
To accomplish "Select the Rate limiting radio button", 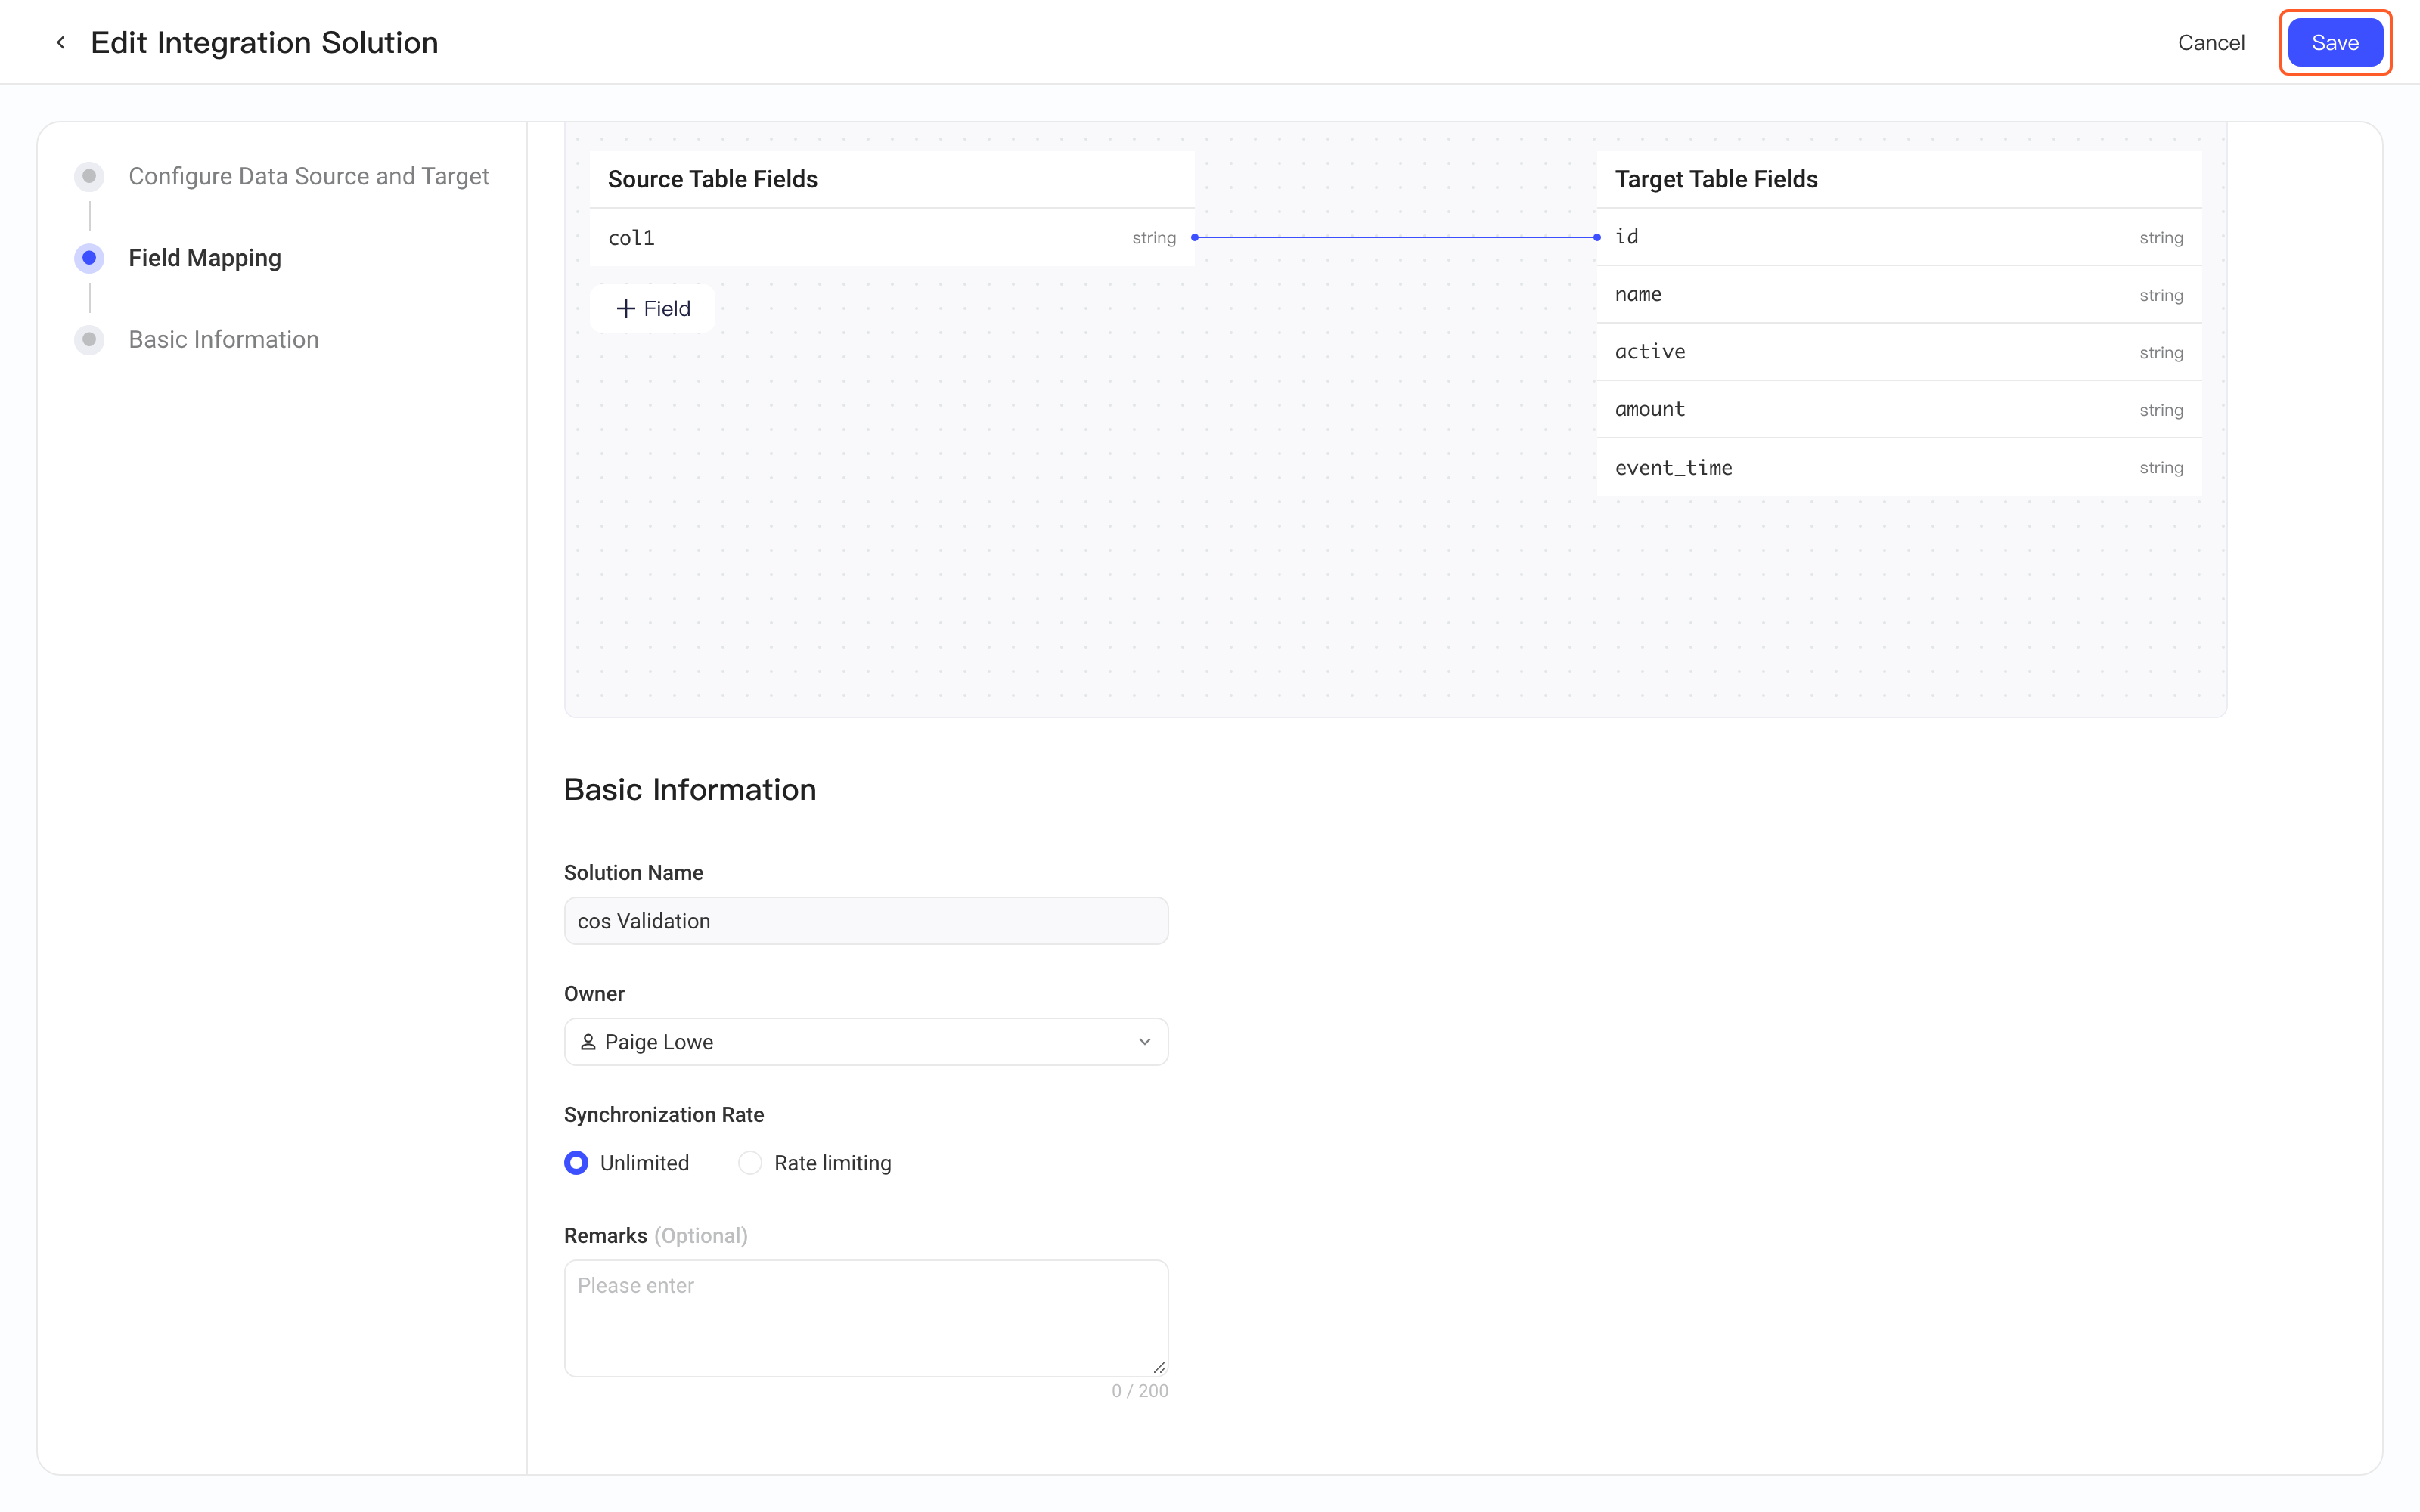I will 750,1163.
